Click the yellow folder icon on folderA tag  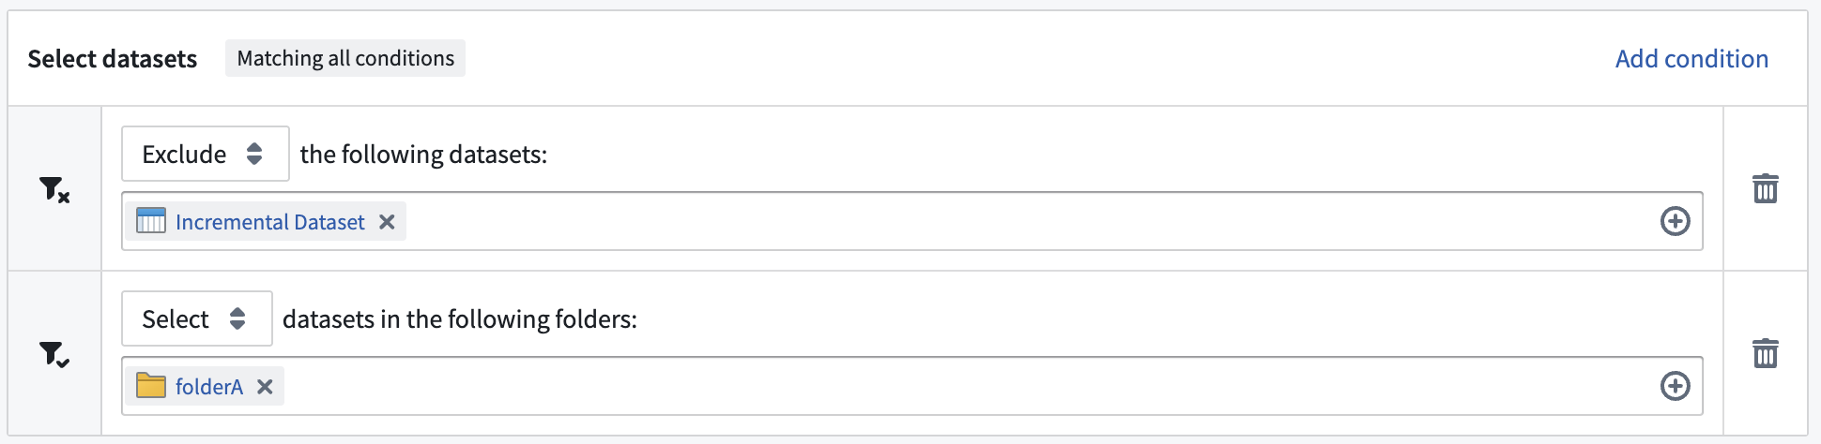click(x=151, y=385)
